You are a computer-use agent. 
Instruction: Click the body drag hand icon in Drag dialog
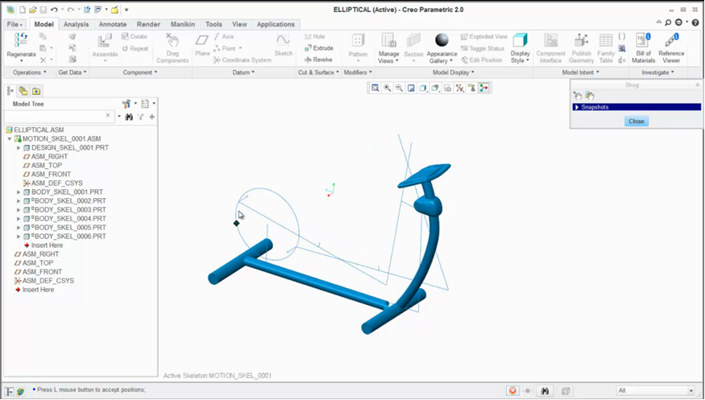[x=590, y=96]
